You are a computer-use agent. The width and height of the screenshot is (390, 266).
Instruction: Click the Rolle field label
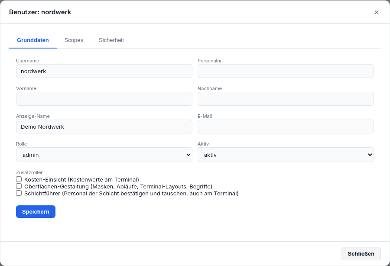click(21, 144)
